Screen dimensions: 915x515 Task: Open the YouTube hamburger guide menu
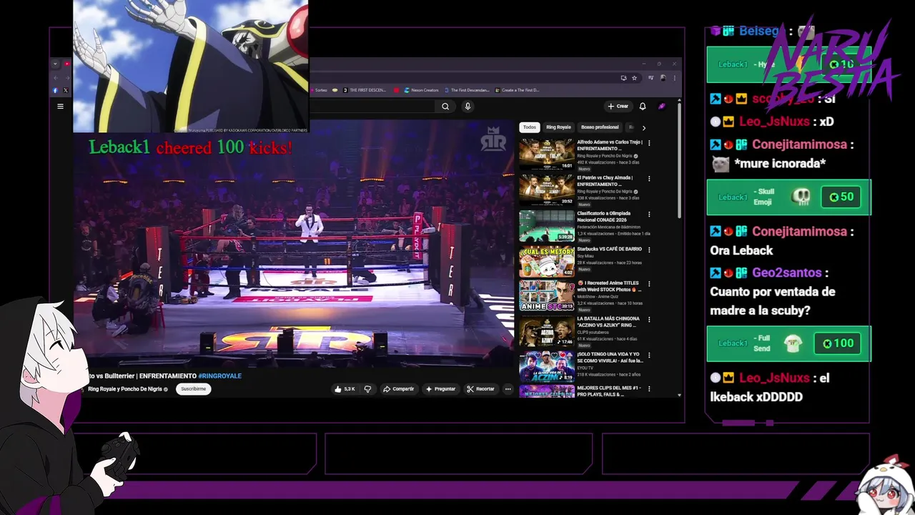coord(60,107)
